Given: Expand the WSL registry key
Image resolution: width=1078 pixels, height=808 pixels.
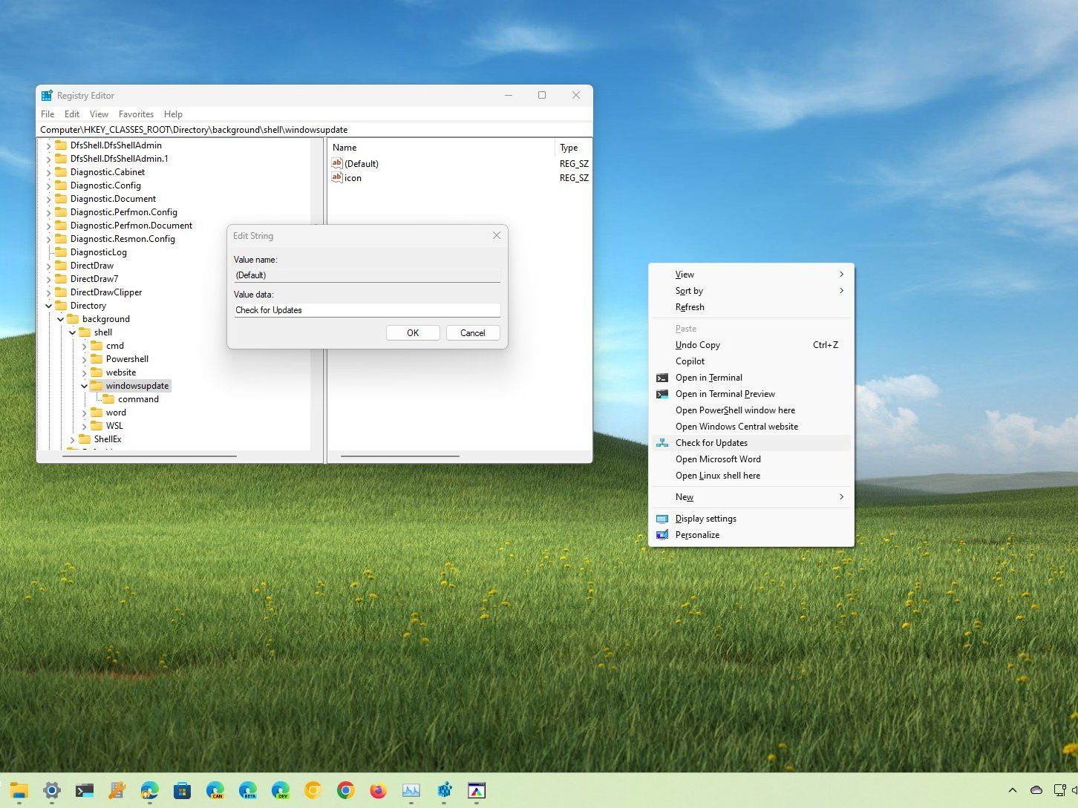Looking at the screenshot, I should coord(84,426).
